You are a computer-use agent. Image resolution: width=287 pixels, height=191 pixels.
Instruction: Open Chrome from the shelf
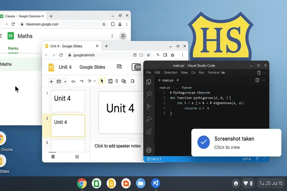point(82,183)
